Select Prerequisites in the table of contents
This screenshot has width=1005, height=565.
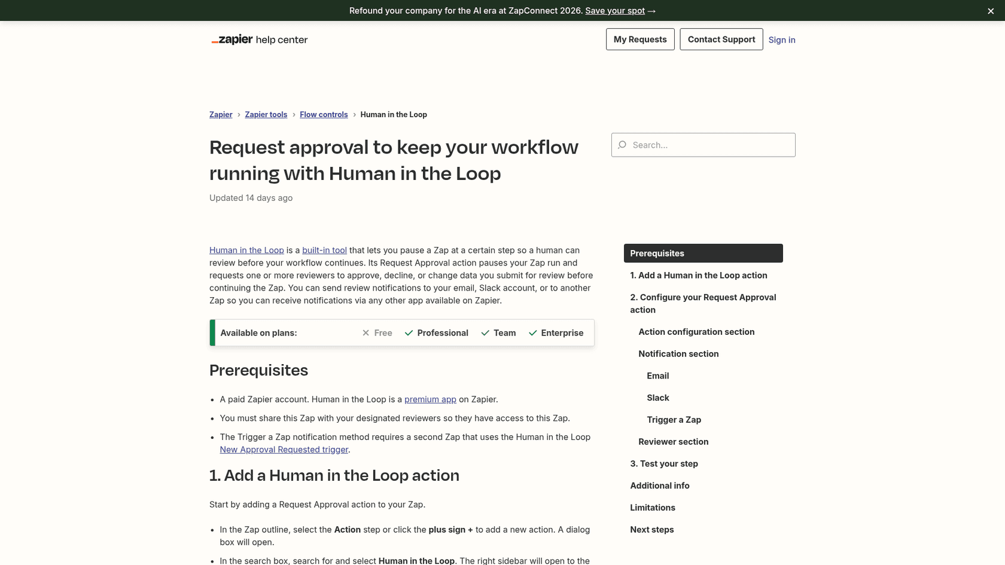pyautogui.click(x=703, y=253)
